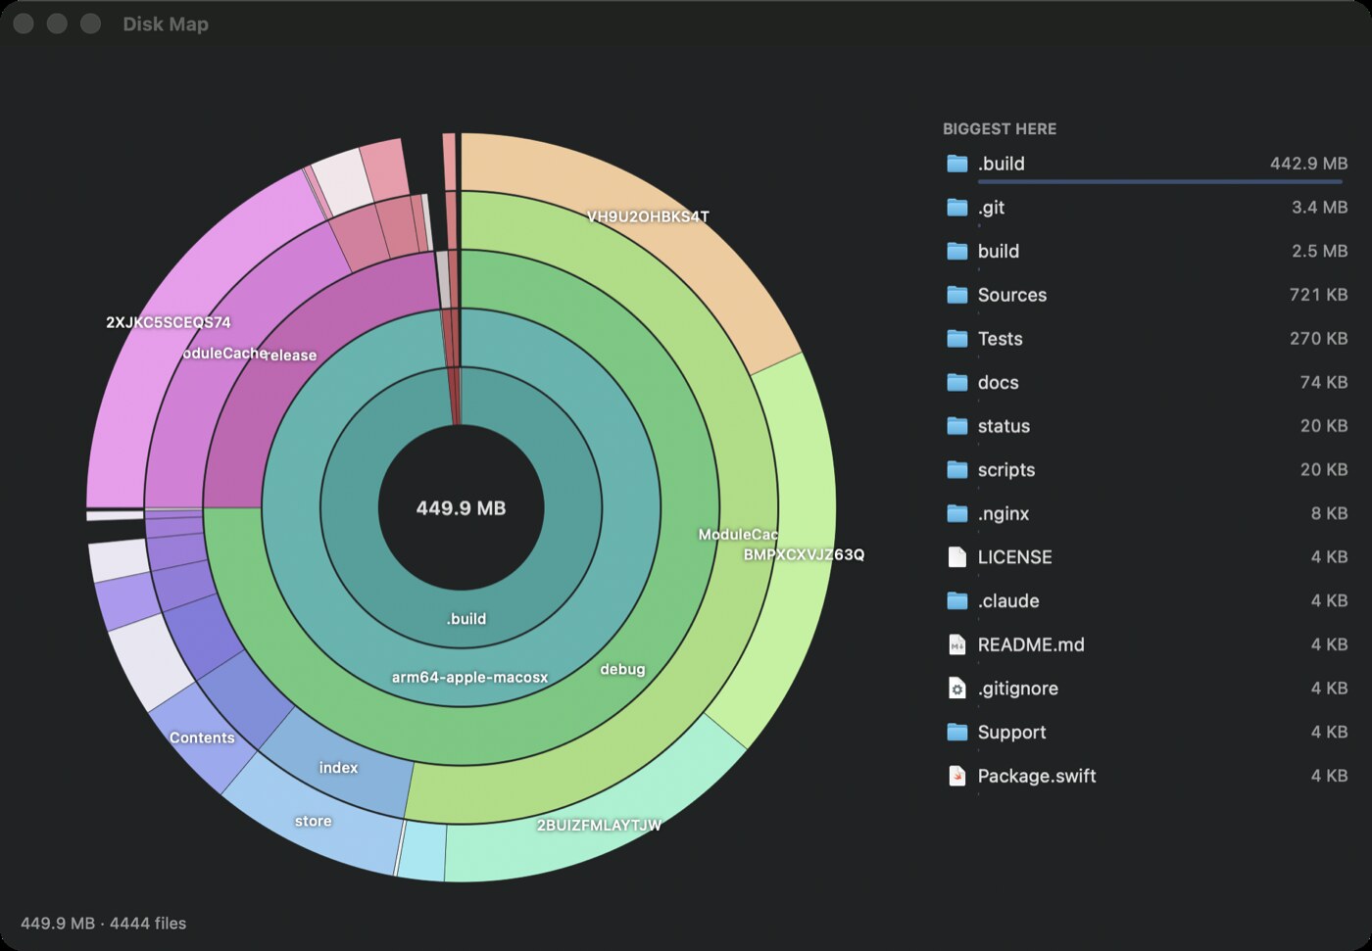Click the status folder entry
This screenshot has height=951, width=1372.
(x=1146, y=426)
